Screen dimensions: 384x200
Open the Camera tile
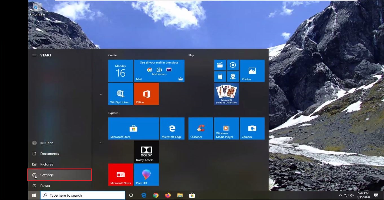(252, 129)
